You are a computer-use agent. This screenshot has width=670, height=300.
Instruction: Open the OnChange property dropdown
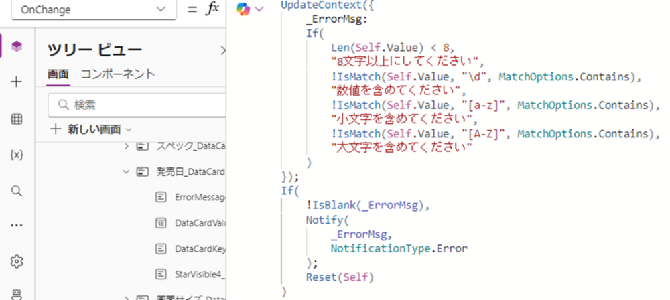point(94,9)
